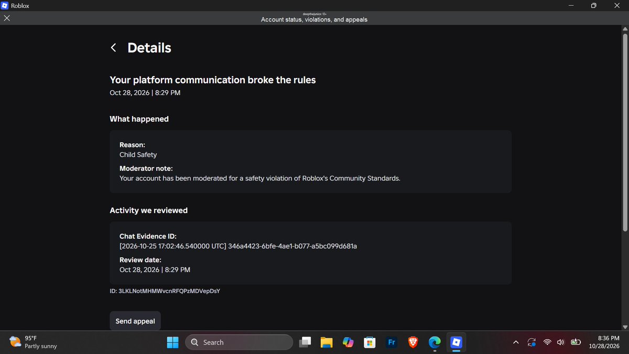
Task: Open the sync status tray icon
Action: point(532,342)
